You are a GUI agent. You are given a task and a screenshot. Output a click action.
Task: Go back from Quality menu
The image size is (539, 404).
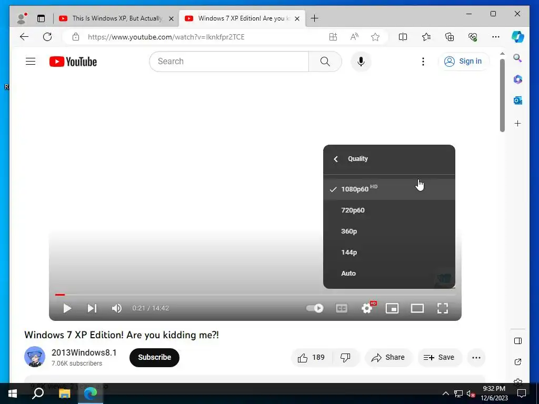[336, 159]
